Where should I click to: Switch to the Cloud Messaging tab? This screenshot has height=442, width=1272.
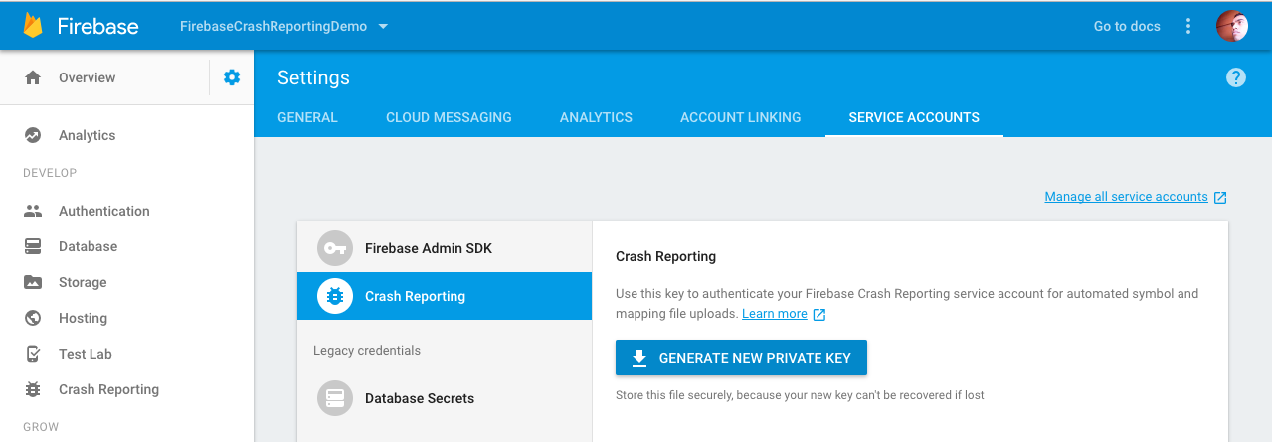point(449,117)
